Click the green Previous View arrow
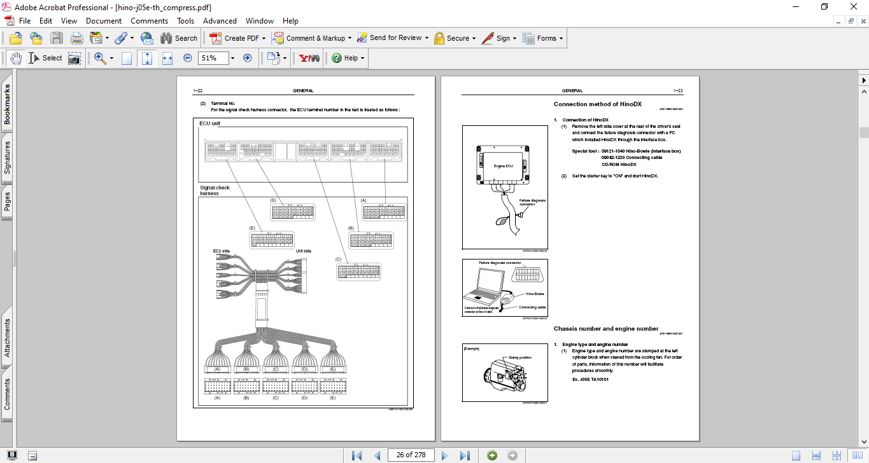869x463 pixels. 491,455
